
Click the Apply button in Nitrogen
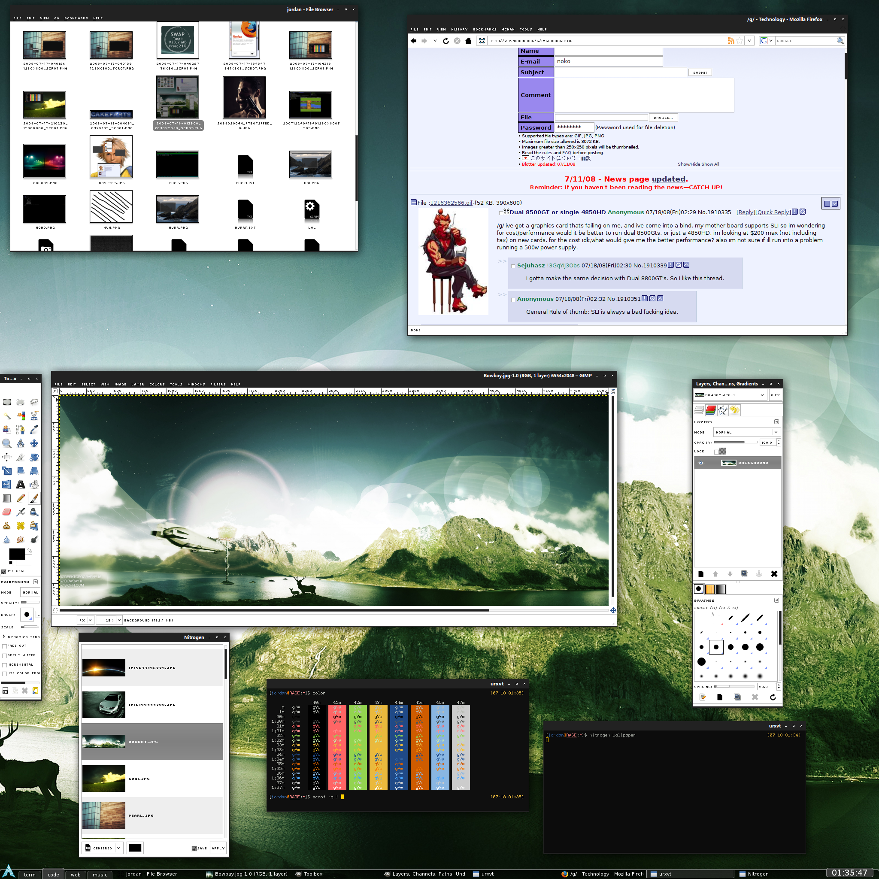coord(218,848)
